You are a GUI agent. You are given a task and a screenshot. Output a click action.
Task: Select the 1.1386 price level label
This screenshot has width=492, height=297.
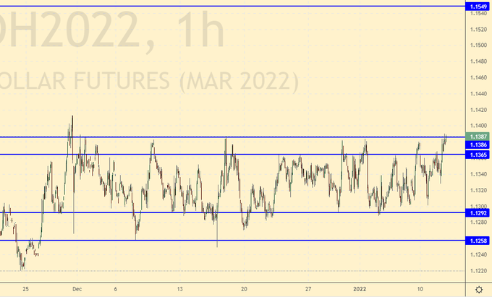coord(478,145)
